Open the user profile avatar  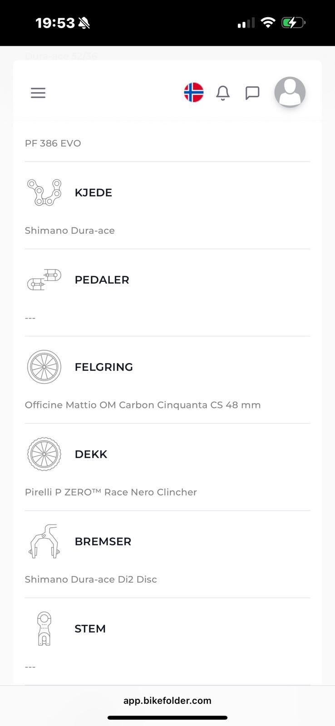(x=290, y=92)
